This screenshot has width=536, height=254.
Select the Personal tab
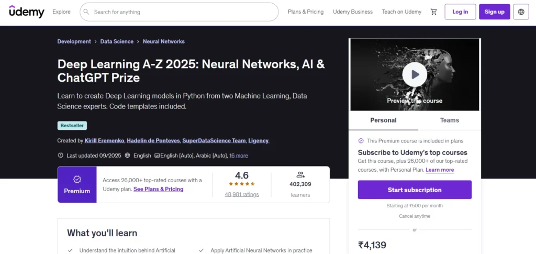tap(383, 120)
